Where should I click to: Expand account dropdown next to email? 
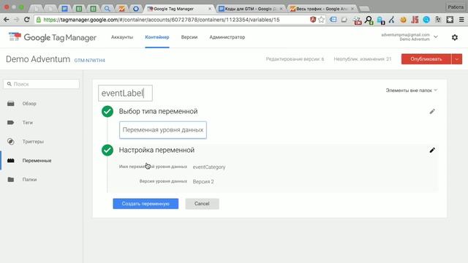tap(436, 37)
